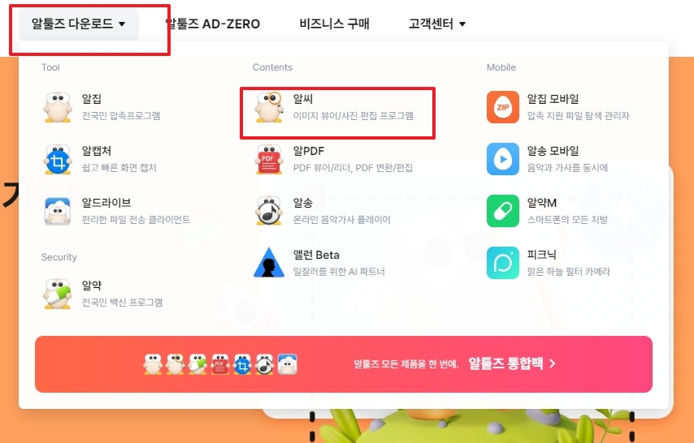This screenshot has height=443, width=694.
Task: Open the 알씨 product name link
Action: pos(303,99)
